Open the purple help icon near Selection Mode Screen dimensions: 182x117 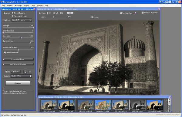135,13
